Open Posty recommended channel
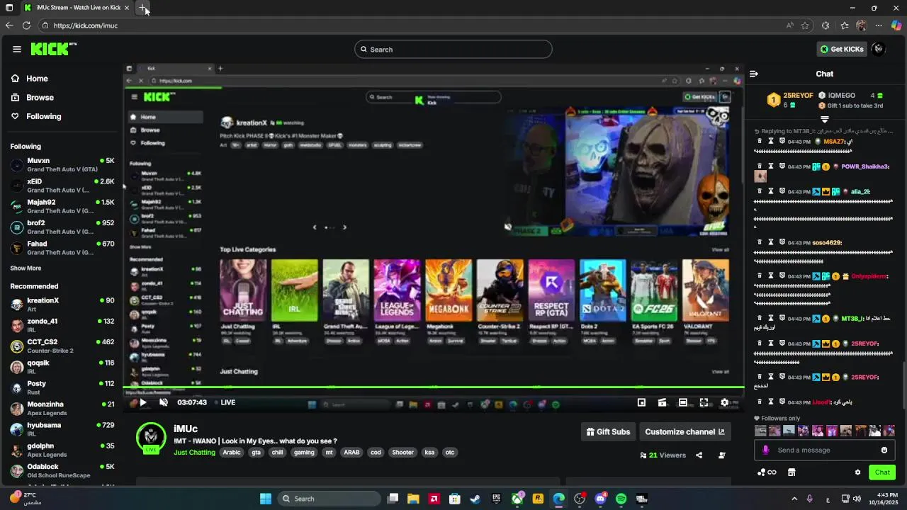 (62, 387)
